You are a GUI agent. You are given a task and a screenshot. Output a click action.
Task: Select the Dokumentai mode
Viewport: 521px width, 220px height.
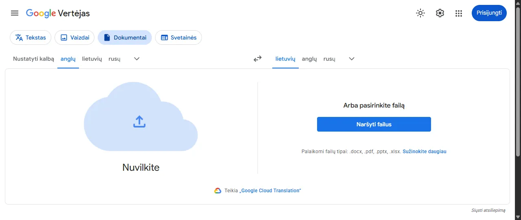125,37
